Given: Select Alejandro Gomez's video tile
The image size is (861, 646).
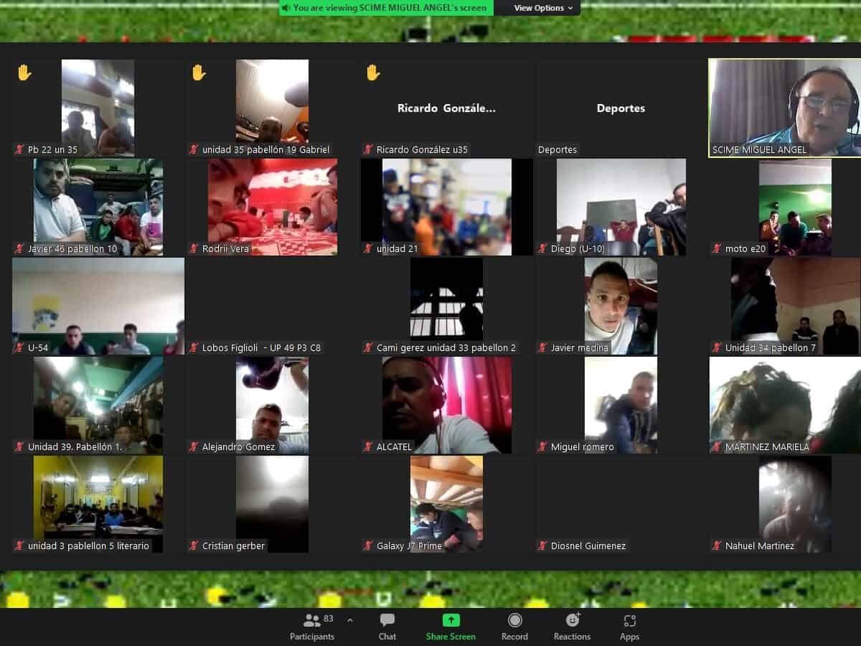Looking at the screenshot, I should pos(273,405).
